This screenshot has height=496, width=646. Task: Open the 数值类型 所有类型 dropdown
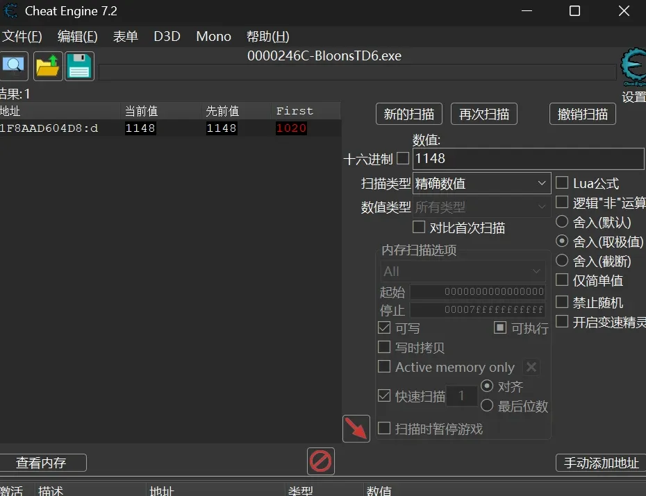tap(481, 207)
